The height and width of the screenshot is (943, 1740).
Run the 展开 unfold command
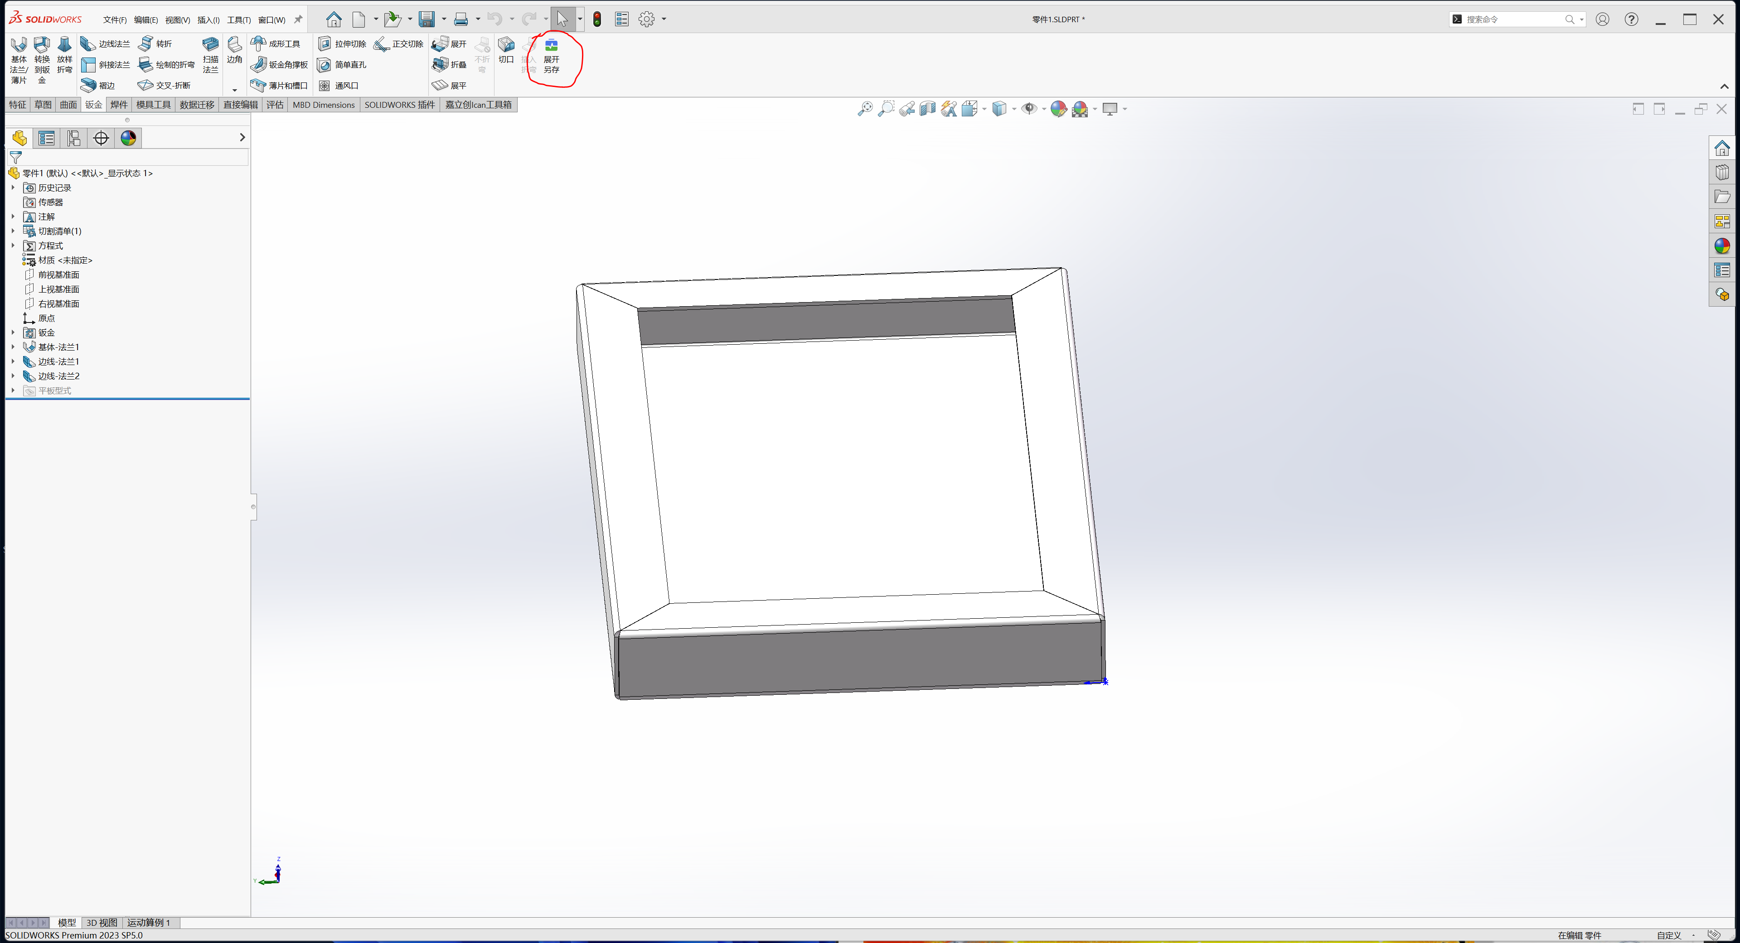click(449, 44)
